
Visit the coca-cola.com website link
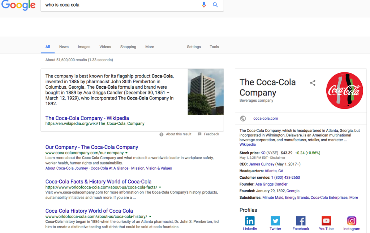tap(266, 118)
